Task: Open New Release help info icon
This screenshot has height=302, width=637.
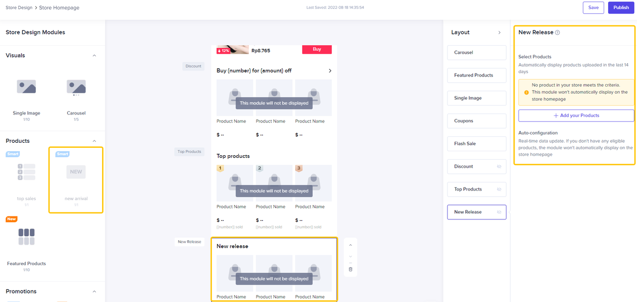Action: 557,33
